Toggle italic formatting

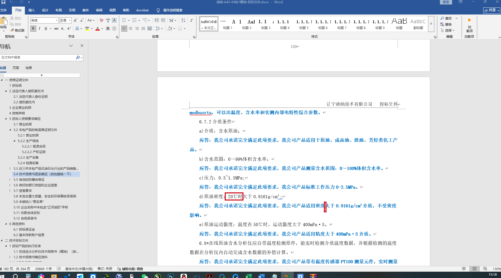click(x=39, y=28)
